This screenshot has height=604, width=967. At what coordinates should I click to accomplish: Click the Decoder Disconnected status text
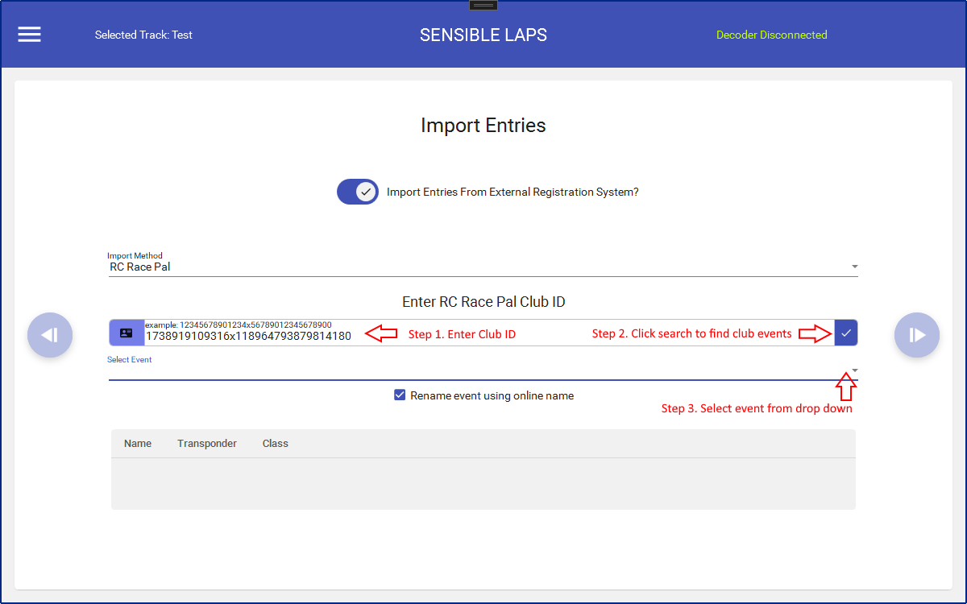tap(771, 35)
